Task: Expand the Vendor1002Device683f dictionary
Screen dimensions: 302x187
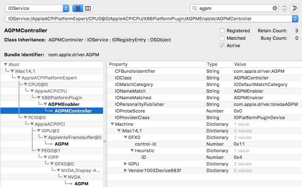Action: click(x=125, y=170)
